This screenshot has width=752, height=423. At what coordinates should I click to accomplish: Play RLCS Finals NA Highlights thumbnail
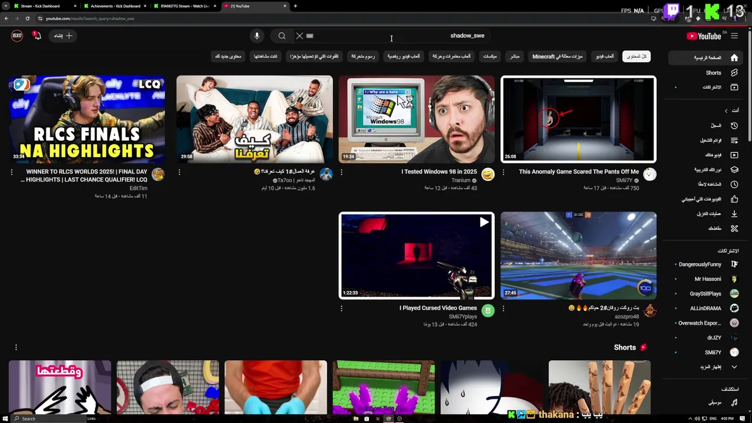[87, 119]
